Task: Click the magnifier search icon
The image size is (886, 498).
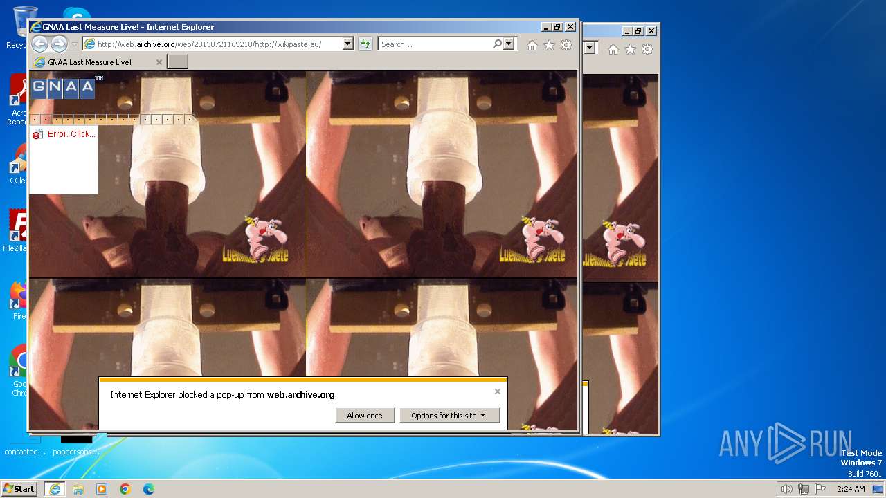Action: tap(497, 44)
